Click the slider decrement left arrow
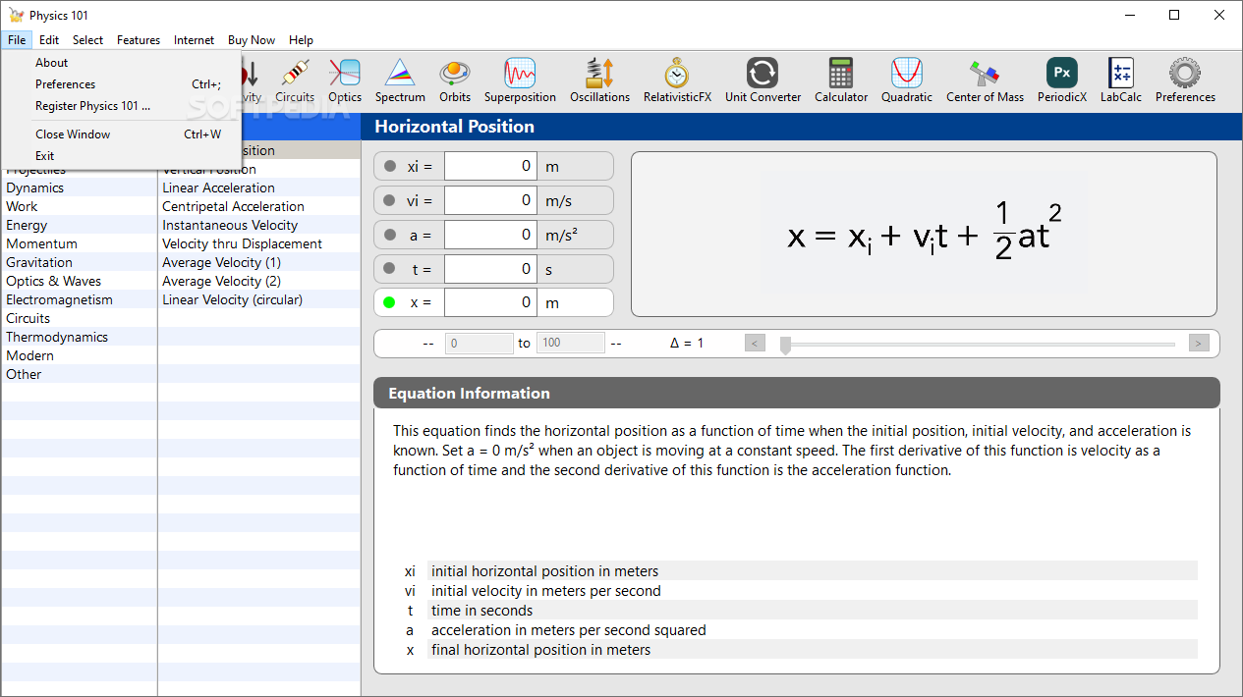The image size is (1243, 697). [x=755, y=343]
